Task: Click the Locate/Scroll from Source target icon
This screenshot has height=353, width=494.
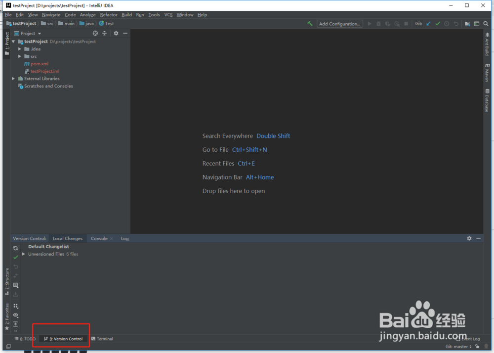Action: coord(95,33)
